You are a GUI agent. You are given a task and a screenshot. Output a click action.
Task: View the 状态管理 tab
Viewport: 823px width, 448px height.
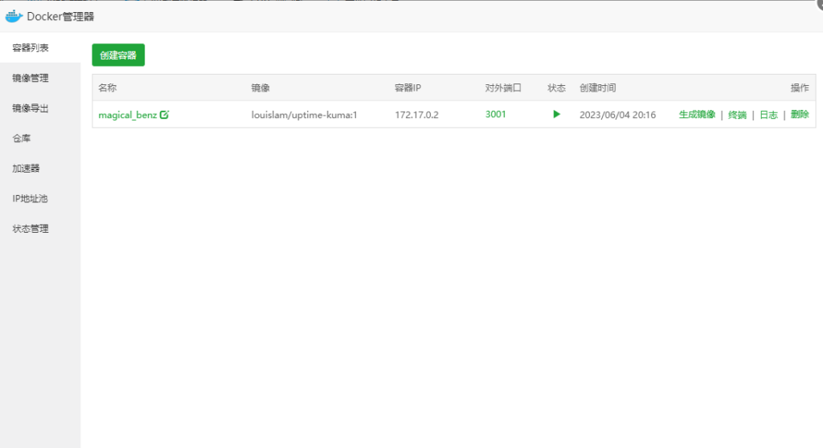pyautogui.click(x=31, y=229)
